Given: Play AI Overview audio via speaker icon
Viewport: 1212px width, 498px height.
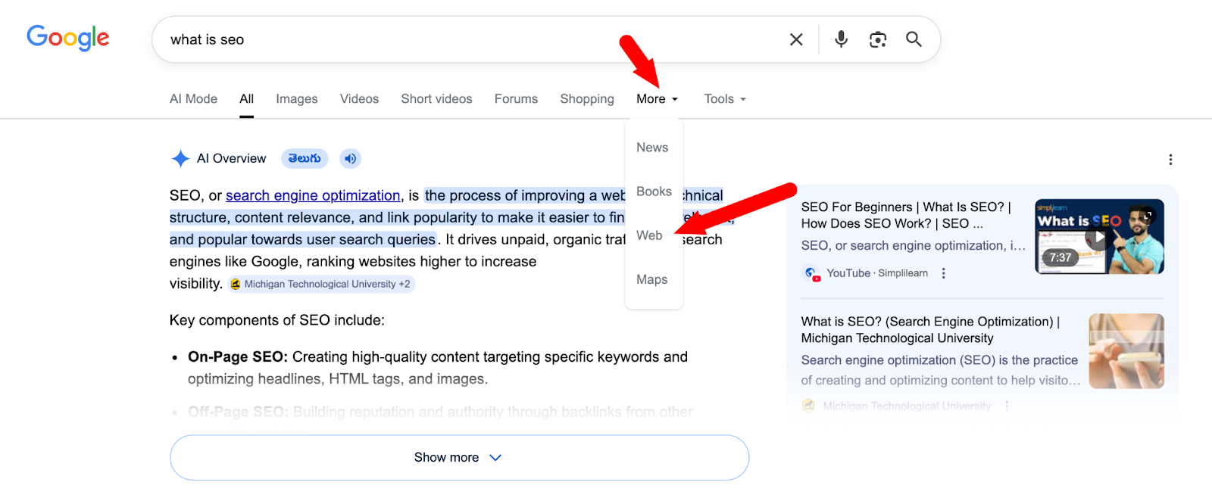Looking at the screenshot, I should 350,158.
